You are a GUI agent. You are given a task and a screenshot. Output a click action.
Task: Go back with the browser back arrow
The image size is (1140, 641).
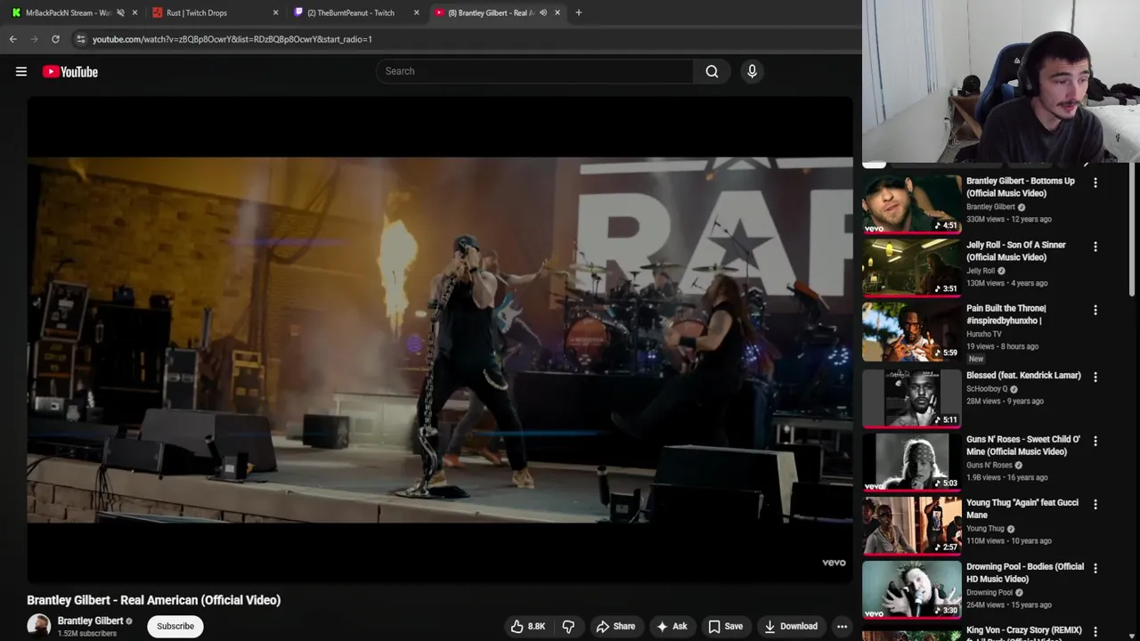[x=12, y=39]
